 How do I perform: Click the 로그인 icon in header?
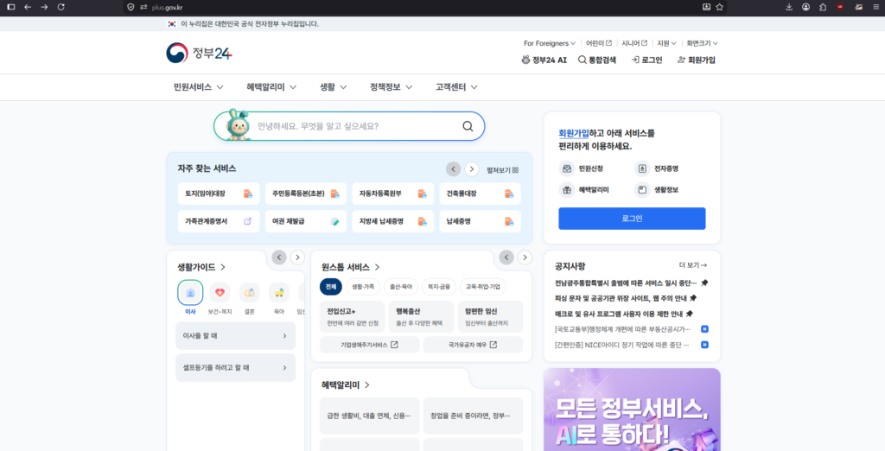point(635,60)
